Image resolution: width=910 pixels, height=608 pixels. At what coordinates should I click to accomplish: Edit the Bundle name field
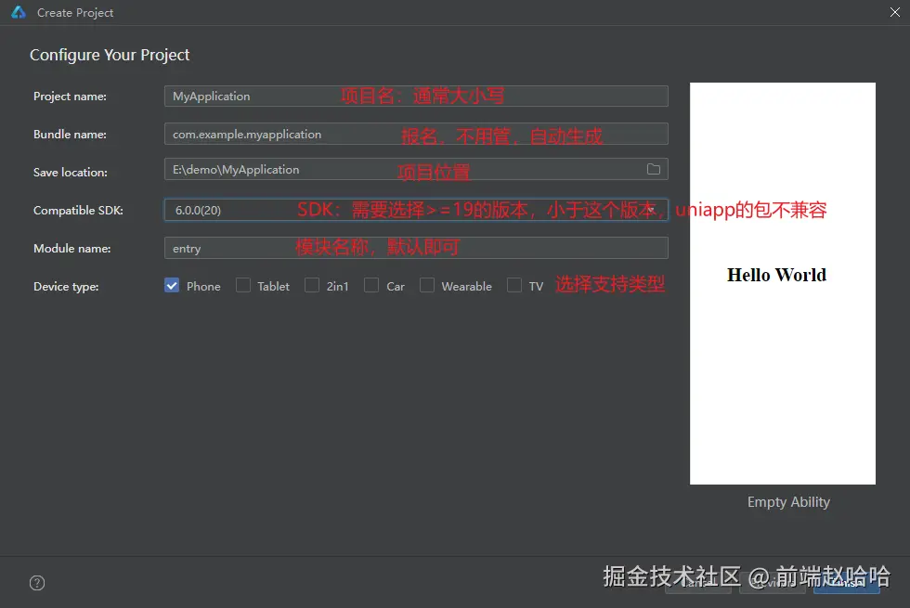pos(416,134)
